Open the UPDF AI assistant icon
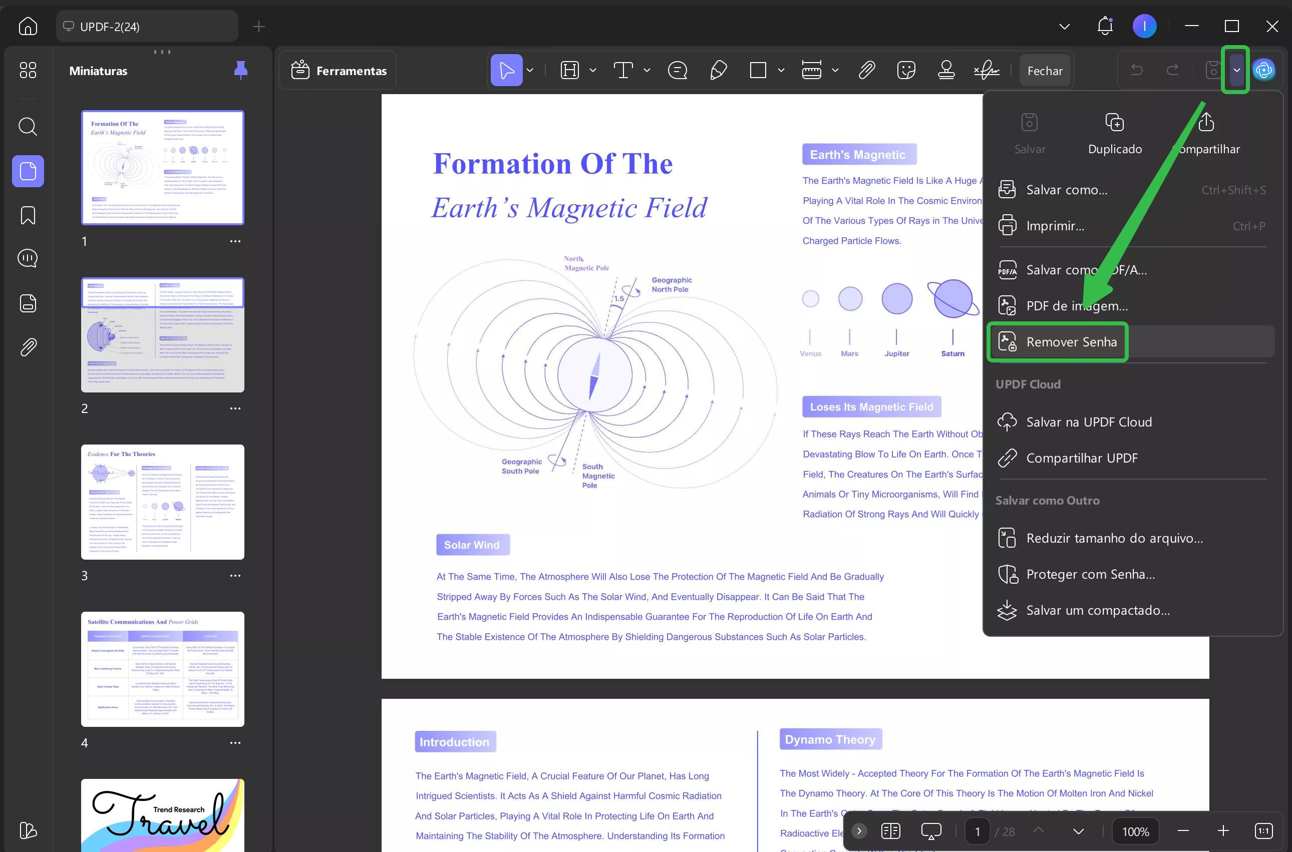The width and height of the screenshot is (1292, 852). click(1263, 70)
